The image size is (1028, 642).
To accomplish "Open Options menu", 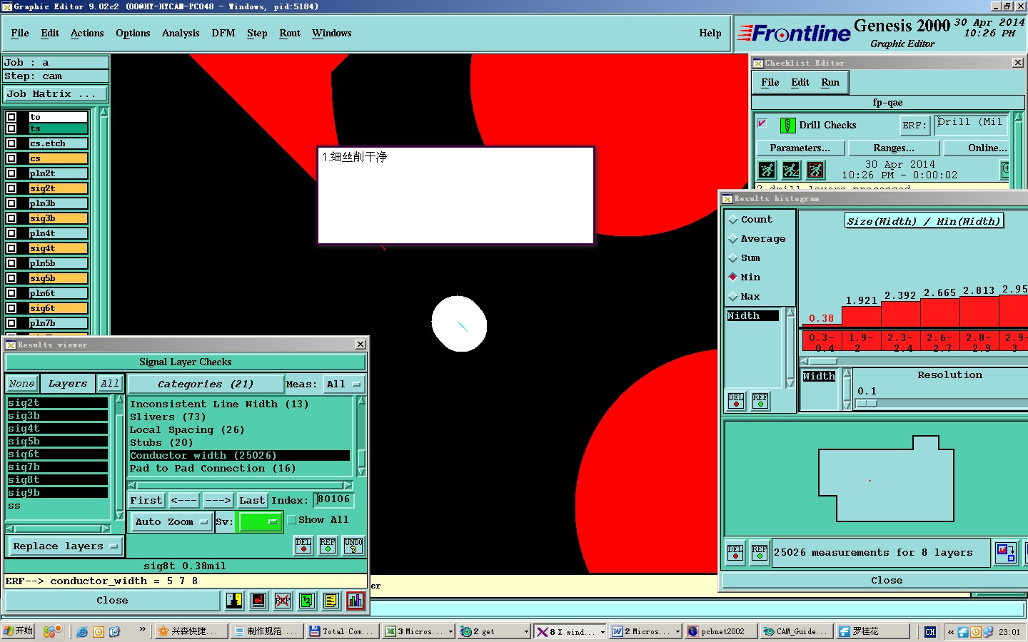I will click(133, 34).
